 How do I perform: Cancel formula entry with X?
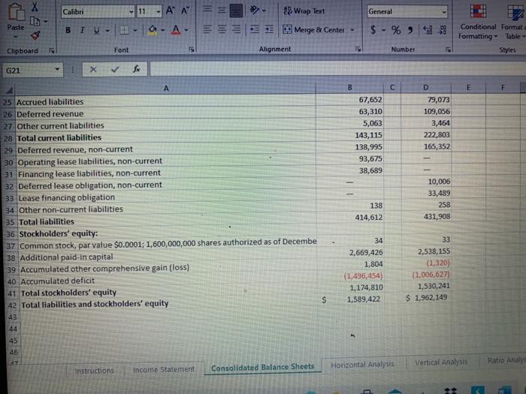tap(93, 69)
